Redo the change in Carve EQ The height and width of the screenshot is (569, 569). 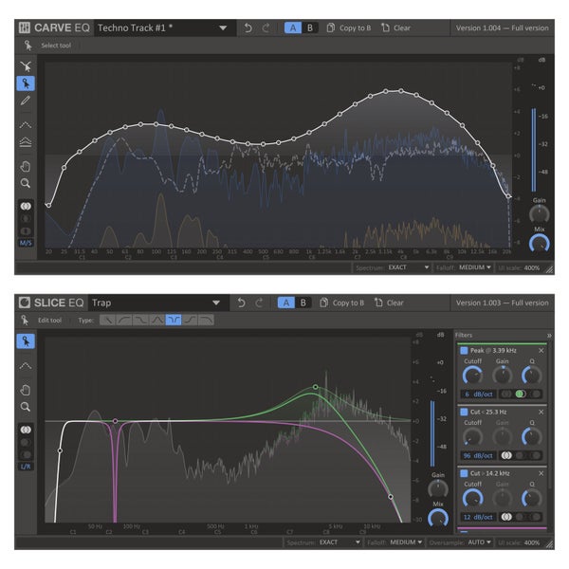(x=266, y=28)
